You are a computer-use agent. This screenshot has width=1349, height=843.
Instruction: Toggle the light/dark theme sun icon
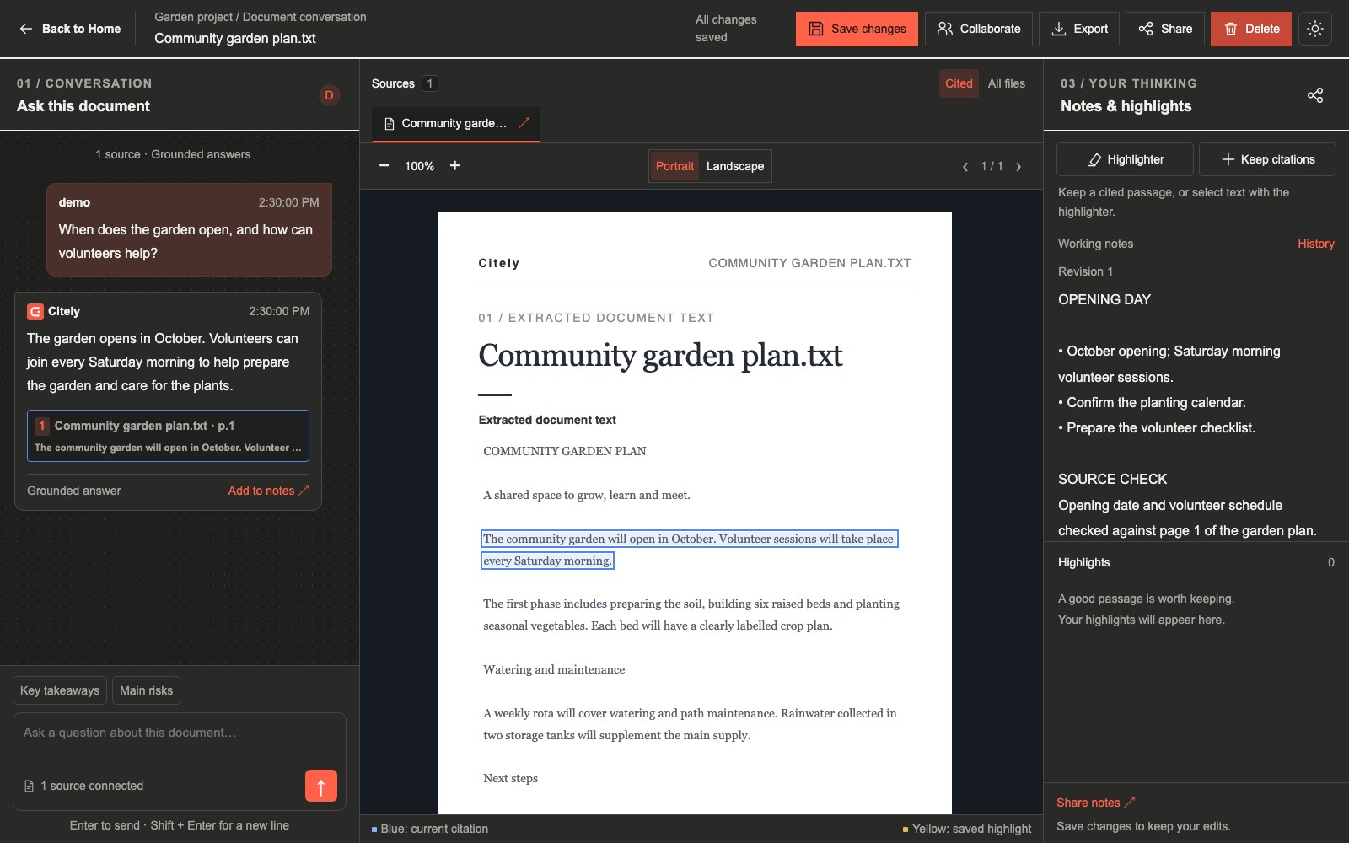point(1315,29)
